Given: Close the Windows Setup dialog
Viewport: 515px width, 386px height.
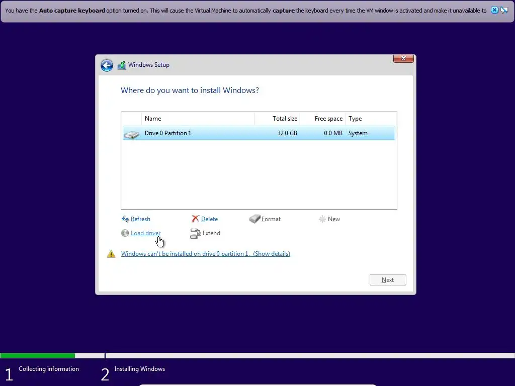Looking at the screenshot, I should click(x=403, y=58).
